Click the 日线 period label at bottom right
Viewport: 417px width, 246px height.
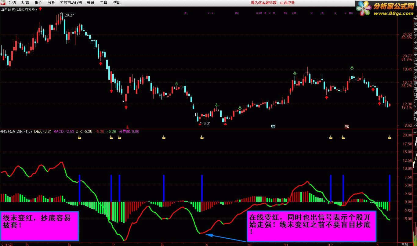(x=404, y=244)
